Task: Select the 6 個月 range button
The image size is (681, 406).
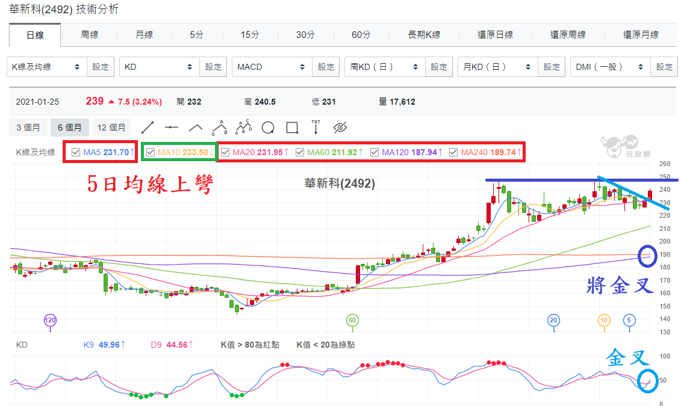Action: (x=69, y=128)
